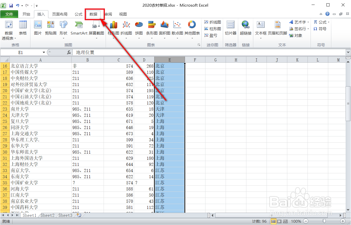
Task: Click the formula bar input showing 地理位置
Action: click(209, 52)
